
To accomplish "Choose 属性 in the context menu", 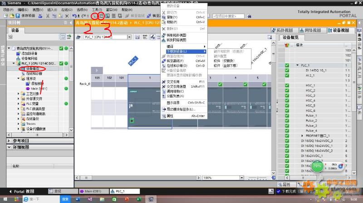I will pos(184,116).
